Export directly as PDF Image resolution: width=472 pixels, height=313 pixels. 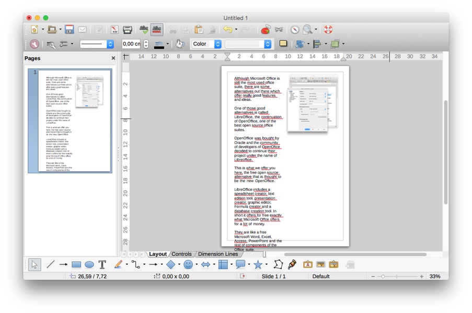tap(114, 29)
